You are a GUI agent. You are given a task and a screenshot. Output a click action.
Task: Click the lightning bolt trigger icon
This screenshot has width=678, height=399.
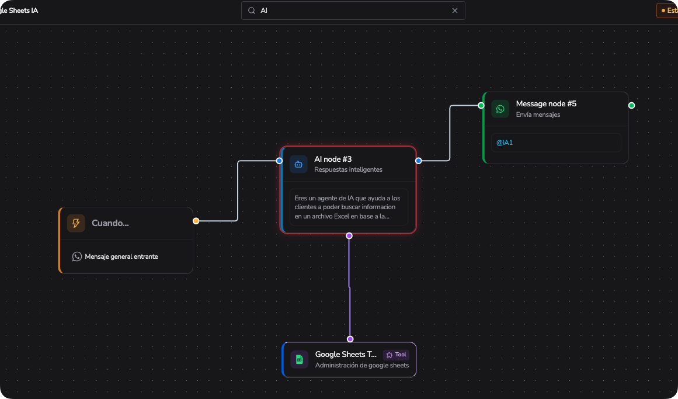76,223
